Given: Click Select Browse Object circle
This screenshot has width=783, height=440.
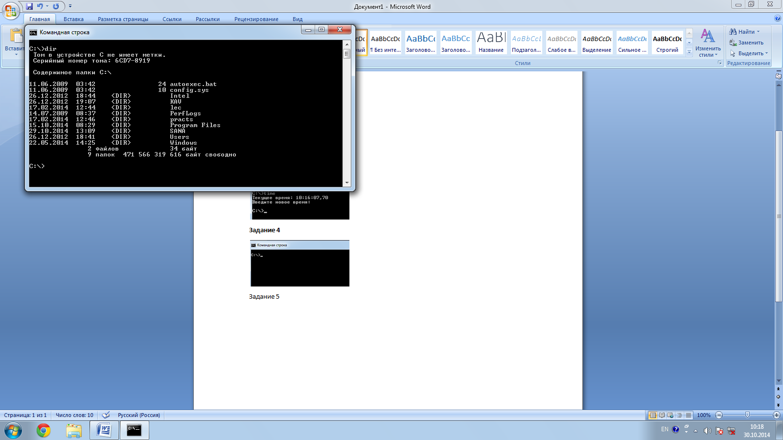Looking at the screenshot, I should [779, 397].
